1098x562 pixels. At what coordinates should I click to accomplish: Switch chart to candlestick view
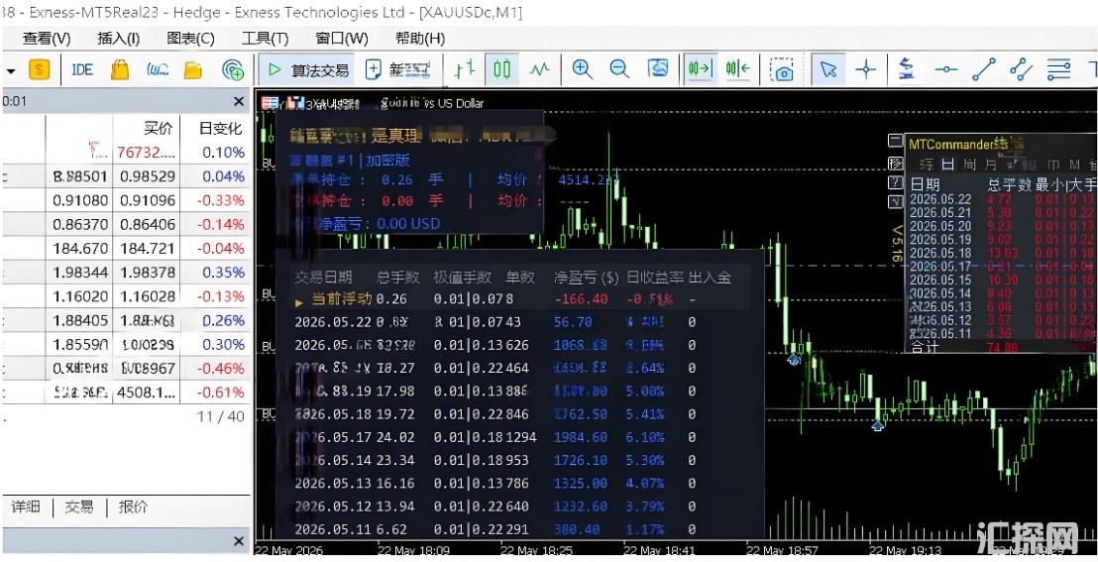[x=502, y=68]
